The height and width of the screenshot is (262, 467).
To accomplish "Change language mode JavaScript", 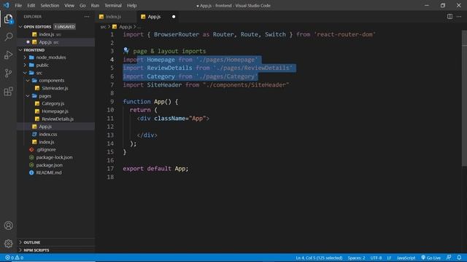I will 406,258.
